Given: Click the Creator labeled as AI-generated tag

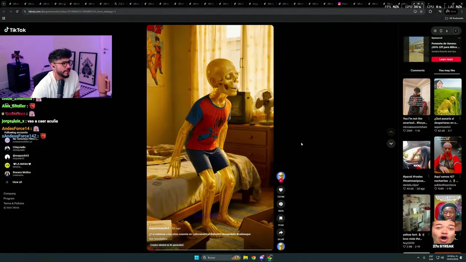Looking at the screenshot, I should pos(167,245).
